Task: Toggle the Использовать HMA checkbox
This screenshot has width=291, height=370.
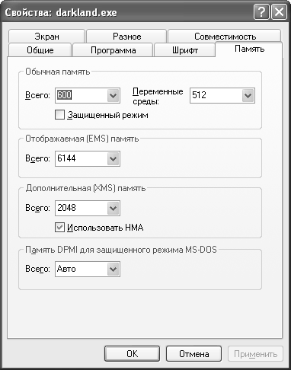Action: tap(59, 227)
